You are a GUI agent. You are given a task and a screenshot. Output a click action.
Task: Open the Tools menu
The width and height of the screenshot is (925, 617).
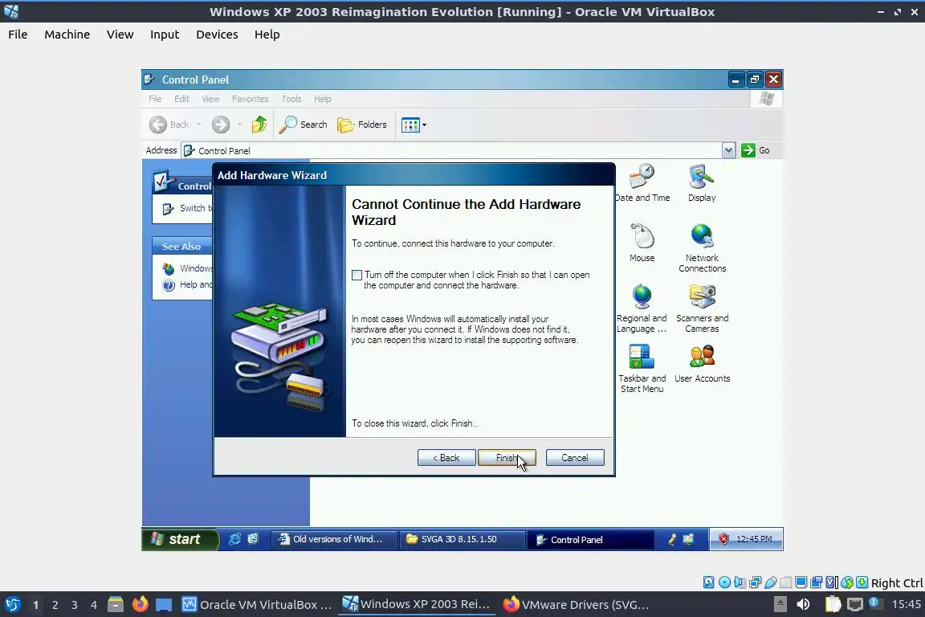point(291,99)
